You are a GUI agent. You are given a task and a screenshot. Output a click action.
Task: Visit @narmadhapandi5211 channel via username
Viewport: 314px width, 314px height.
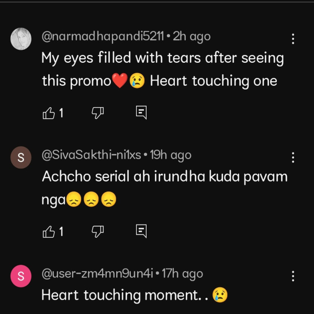click(103, 36)
